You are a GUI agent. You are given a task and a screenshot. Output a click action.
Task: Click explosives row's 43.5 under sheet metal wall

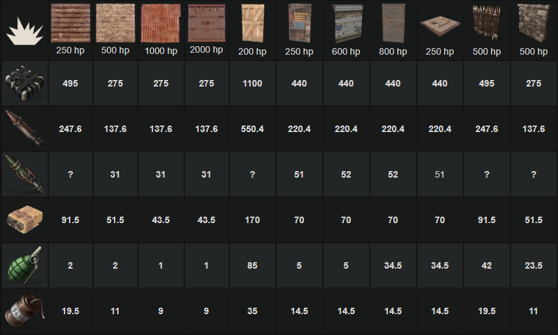tap(161, 220)
